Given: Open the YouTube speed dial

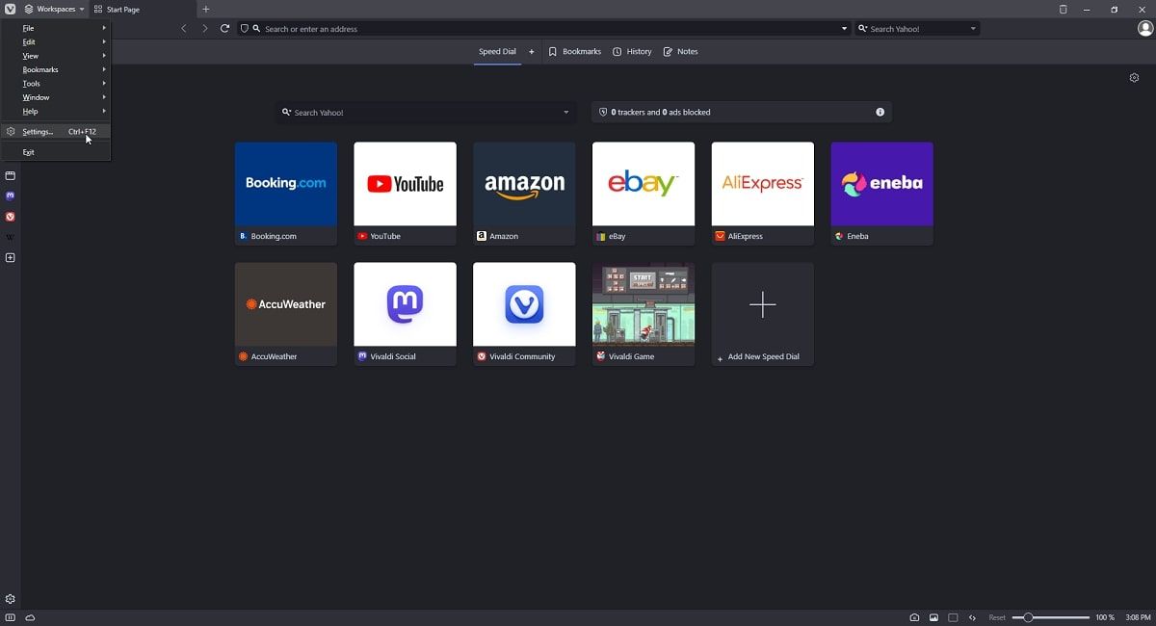Looking at the screenshot, I should 405,194.
